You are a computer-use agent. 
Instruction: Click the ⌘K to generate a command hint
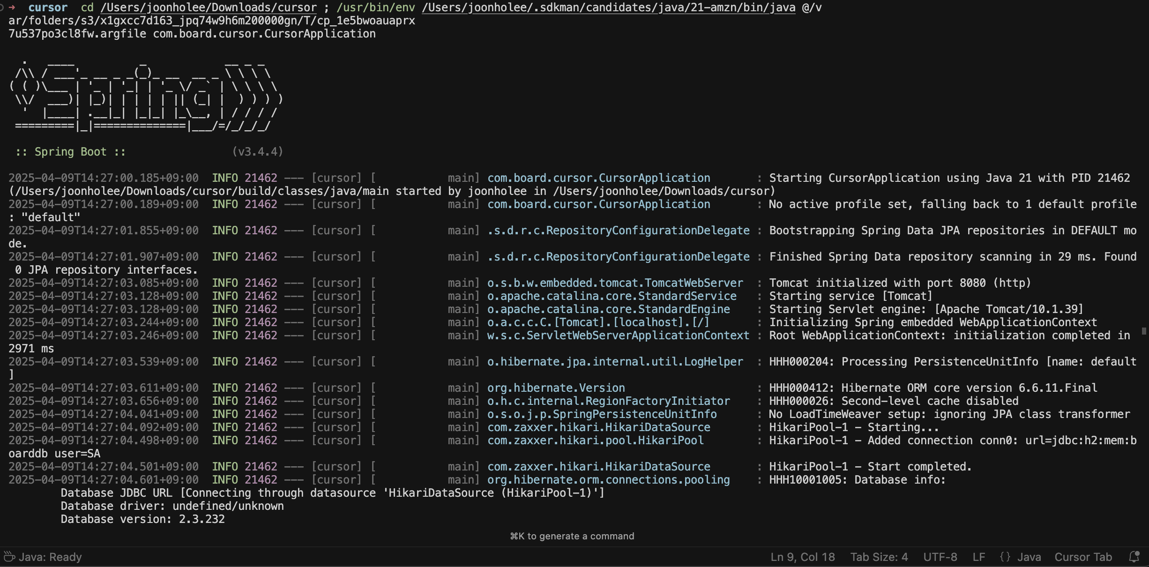click(x=572, y=536)
